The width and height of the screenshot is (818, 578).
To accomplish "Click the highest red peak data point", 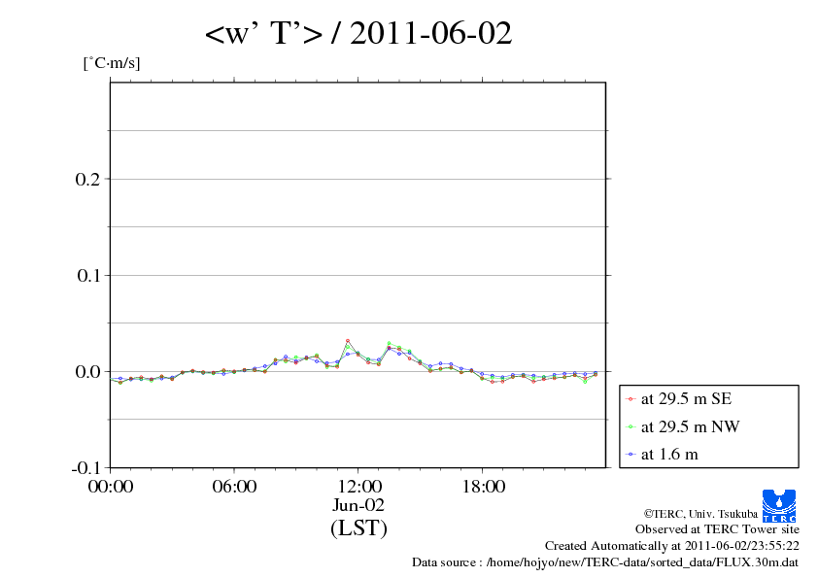I will 348,341.
